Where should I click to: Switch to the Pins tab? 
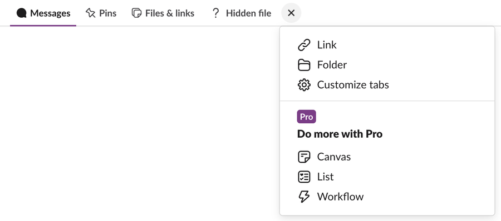click(x=101, y=13)
